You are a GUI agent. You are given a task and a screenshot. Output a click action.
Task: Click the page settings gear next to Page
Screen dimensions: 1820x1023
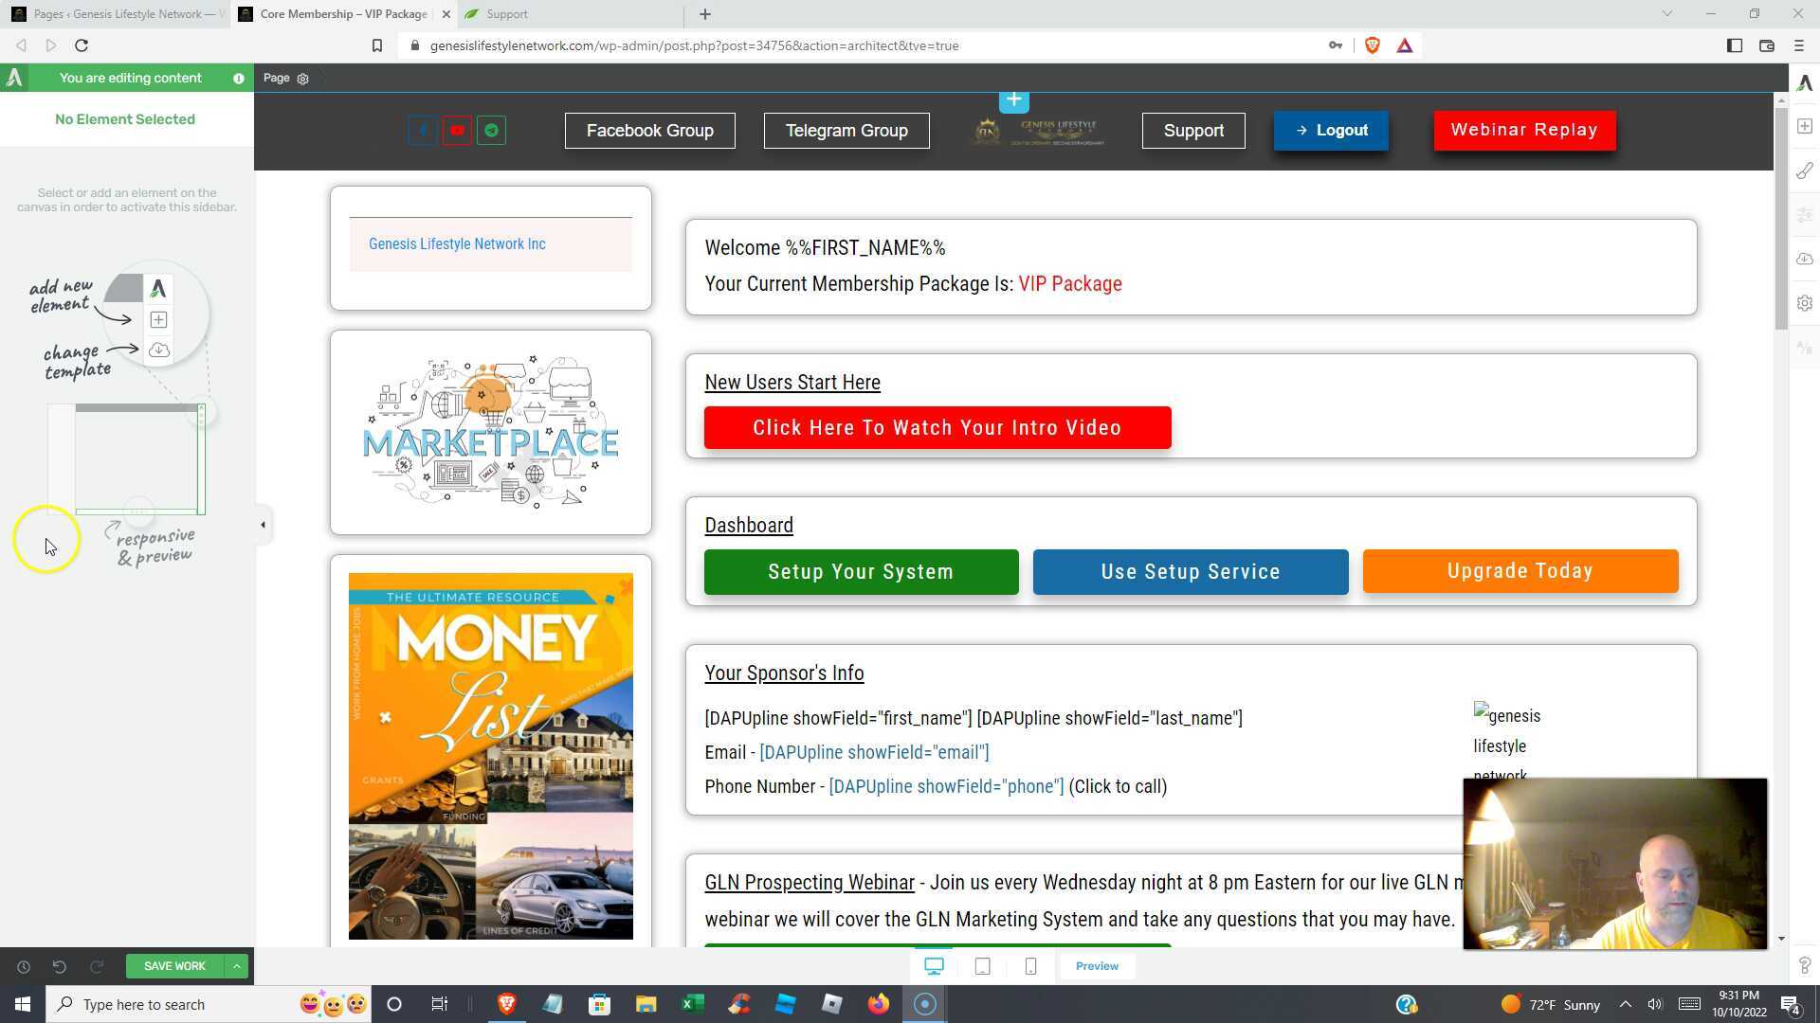[x=303, y=79]
